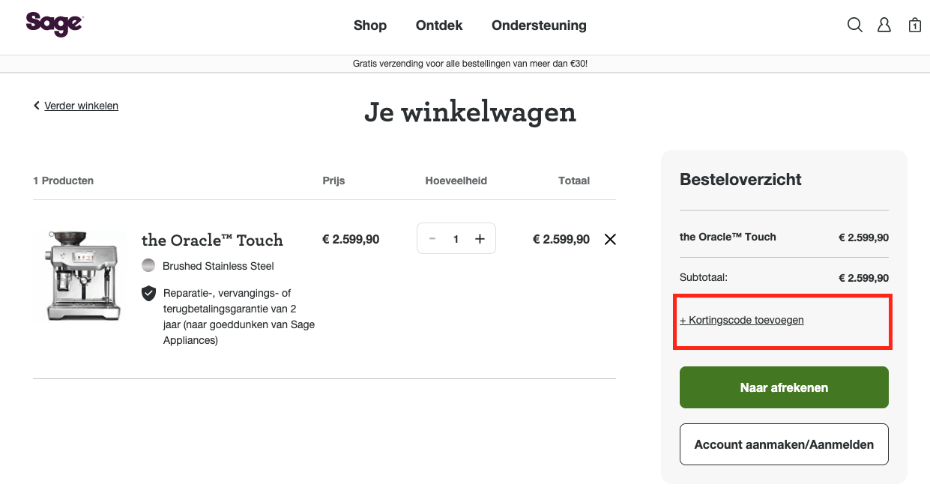Open the search magnifier icon
Screen dimensions: 930x487
point(854,25)
